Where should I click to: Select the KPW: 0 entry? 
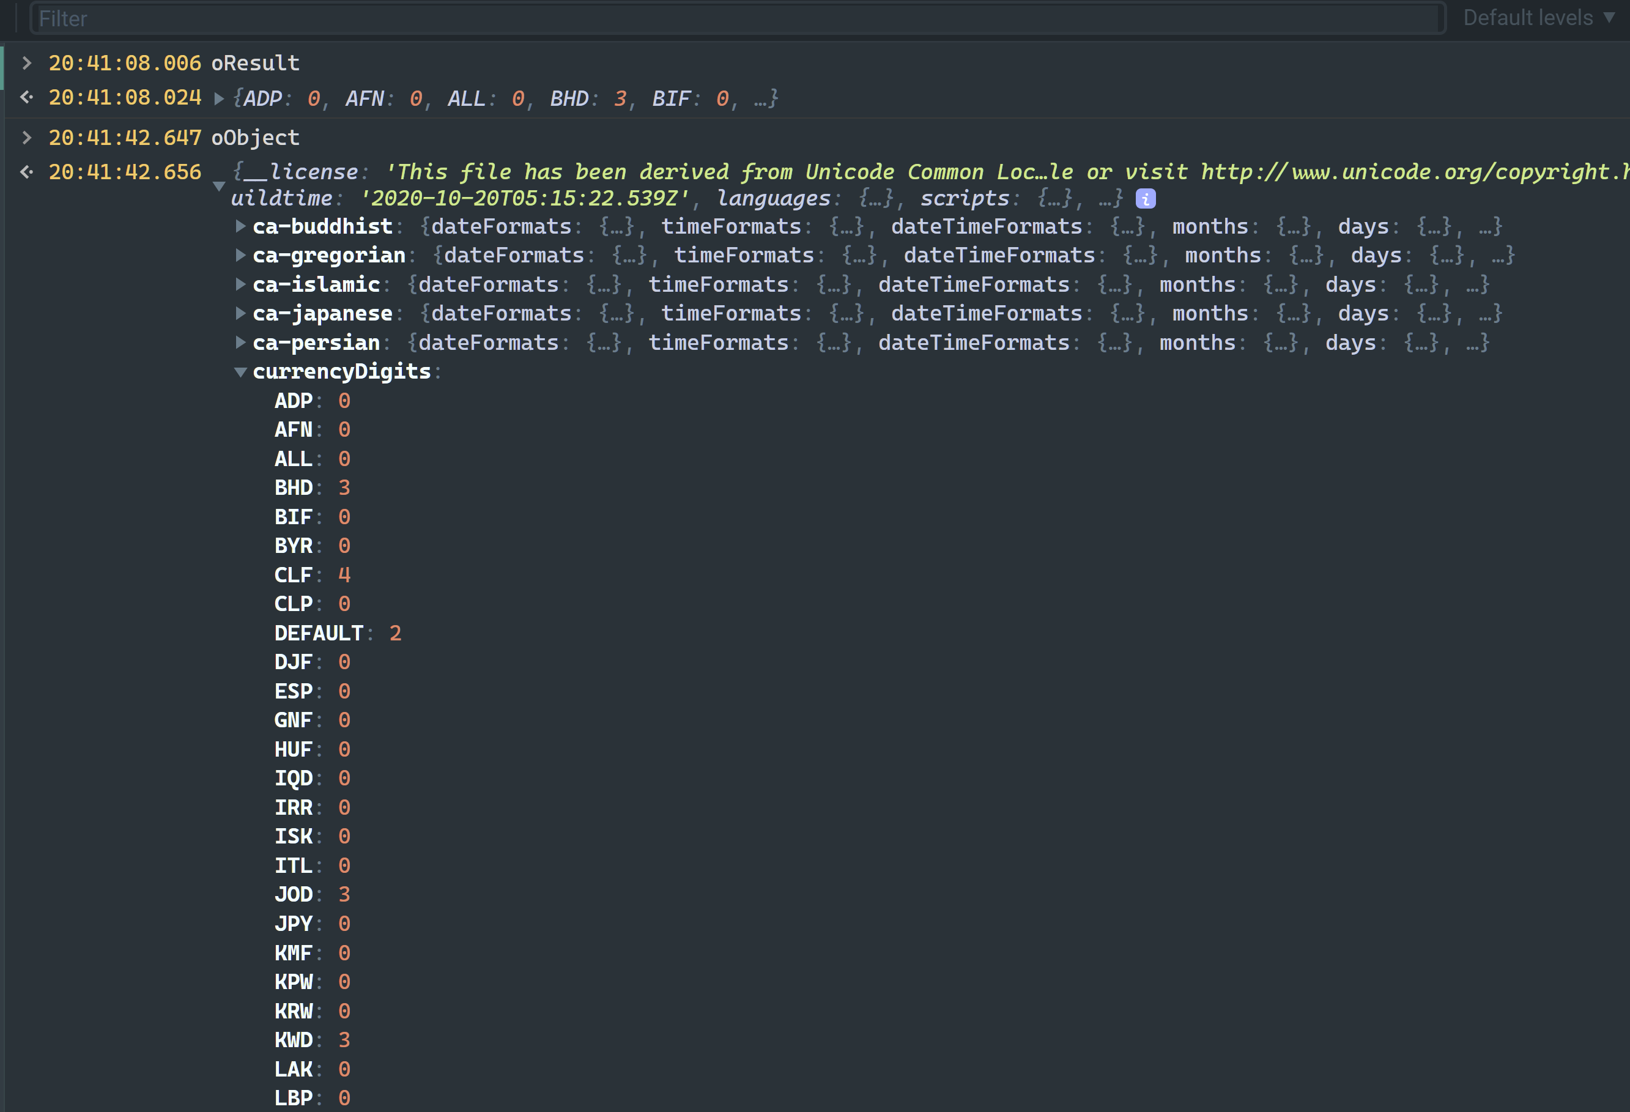coord(312,982)
